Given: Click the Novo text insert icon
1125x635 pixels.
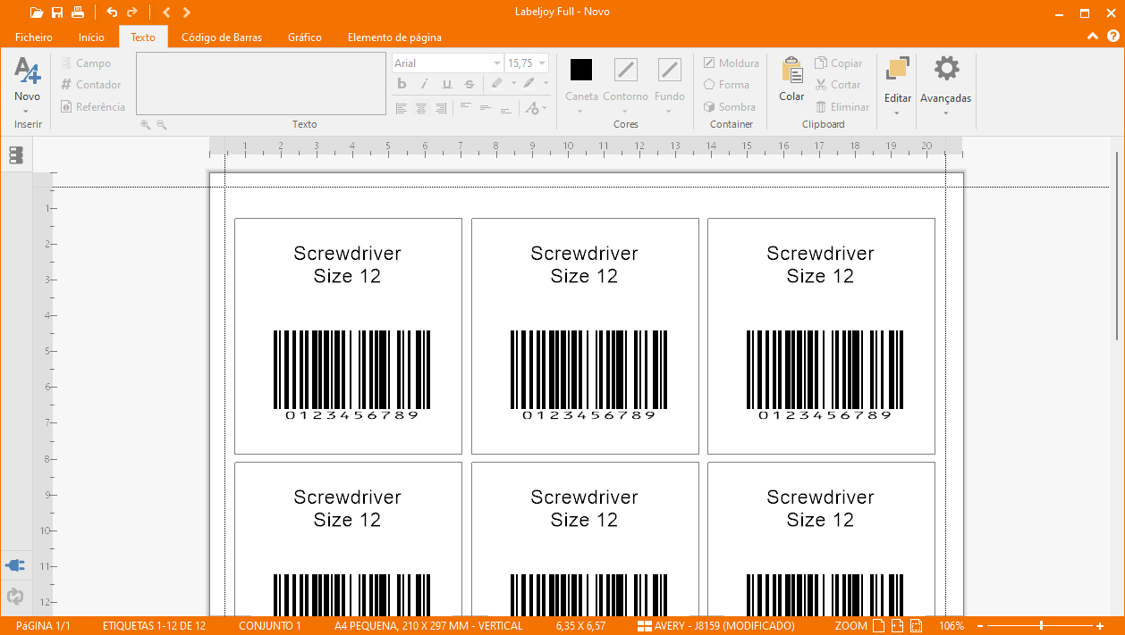Looking at the screenshot, I should tap(27, 71).
